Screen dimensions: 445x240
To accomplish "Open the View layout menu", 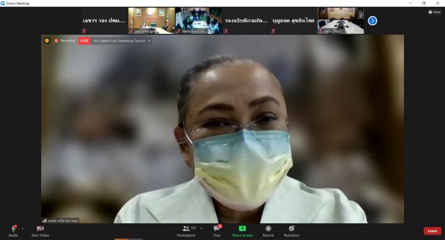I will click(434, 12).
